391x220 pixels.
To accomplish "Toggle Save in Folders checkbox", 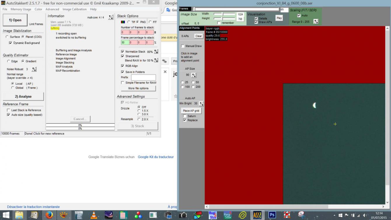I will point(123,72).
